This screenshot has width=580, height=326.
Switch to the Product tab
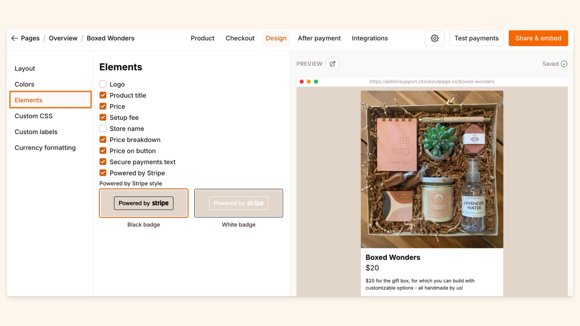point(203,38)
